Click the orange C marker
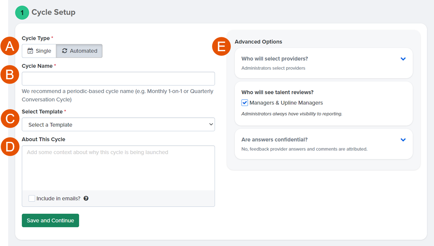Viewport: 434px width, 246px height. [9, 119]
